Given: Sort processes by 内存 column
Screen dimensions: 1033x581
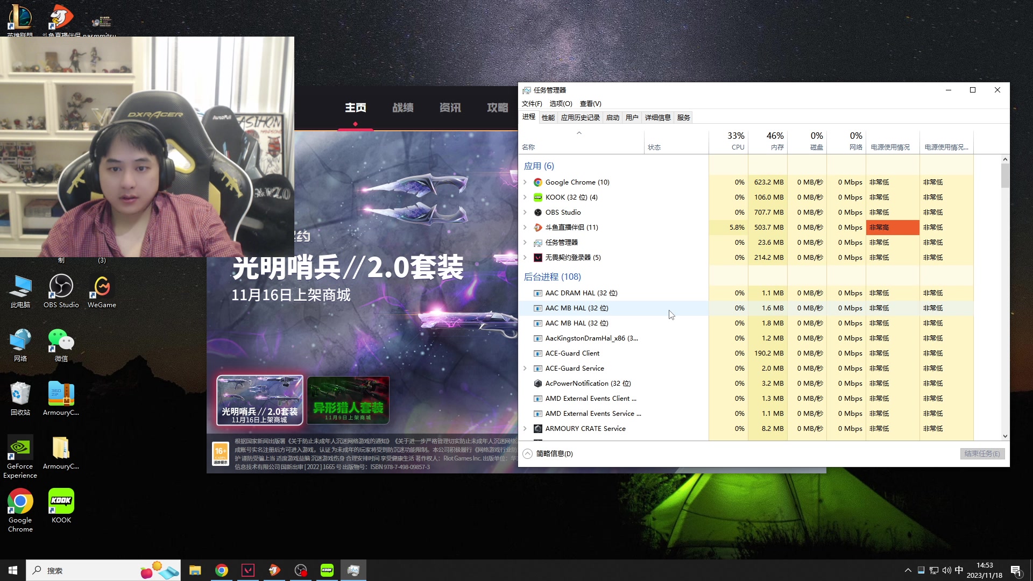Looking at the screenshot, I should [x=768, y=141].
